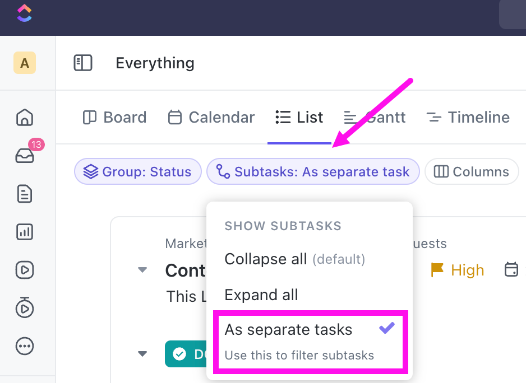Open the Dashboards chart icon
The height and width of the screenshot is (383, 526).
pyautogui.click(x=25, y=232)
